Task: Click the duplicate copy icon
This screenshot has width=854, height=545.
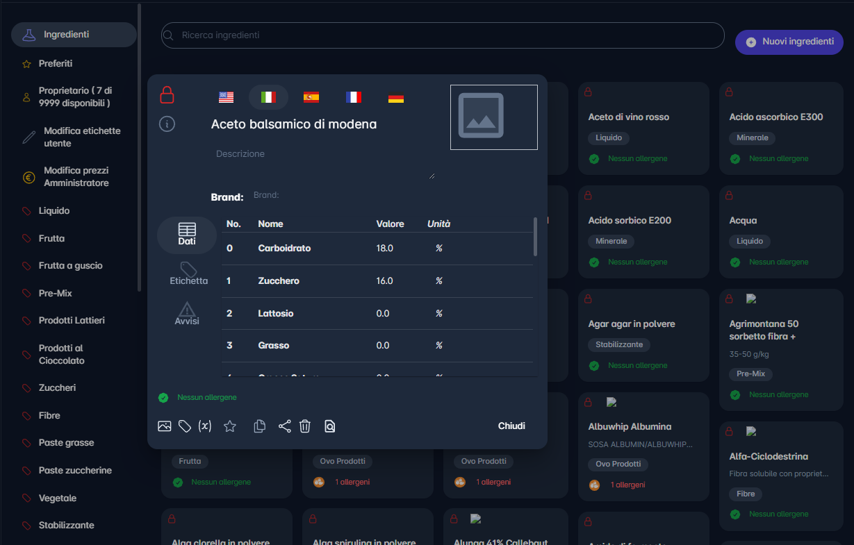Action: [260, 426]
